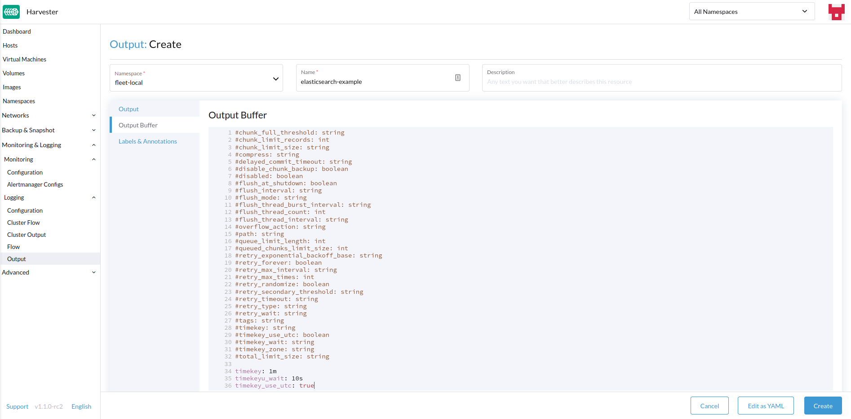Click the Harvester logo

[x=11, y=11]
